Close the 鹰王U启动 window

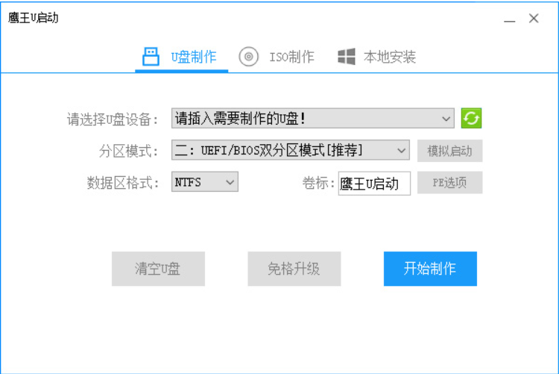click(534, 18)
